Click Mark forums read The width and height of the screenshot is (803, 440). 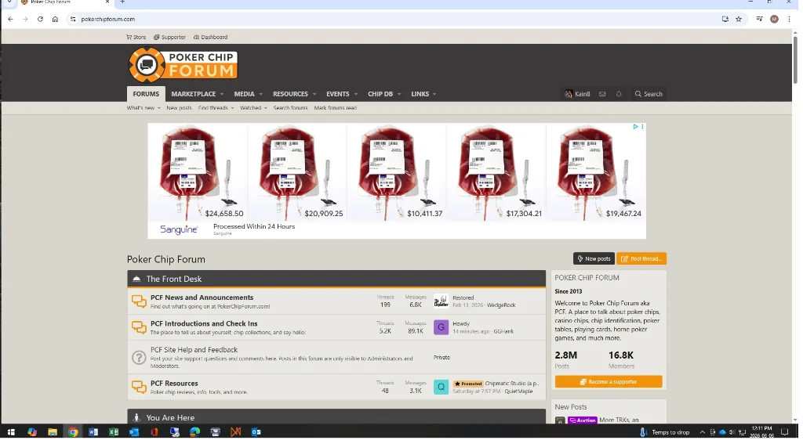click(x=336, y=108)
